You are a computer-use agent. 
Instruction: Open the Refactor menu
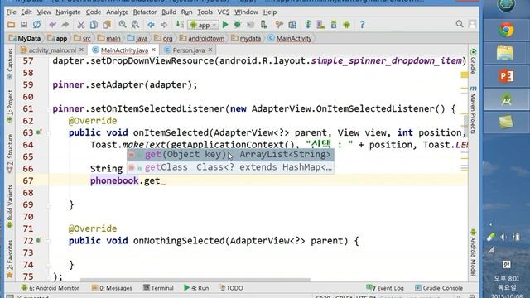pos(145,12)
